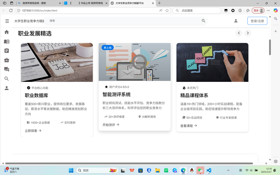Open Windows Start menu
The image size is (280, 175).
tap(71, 170)
